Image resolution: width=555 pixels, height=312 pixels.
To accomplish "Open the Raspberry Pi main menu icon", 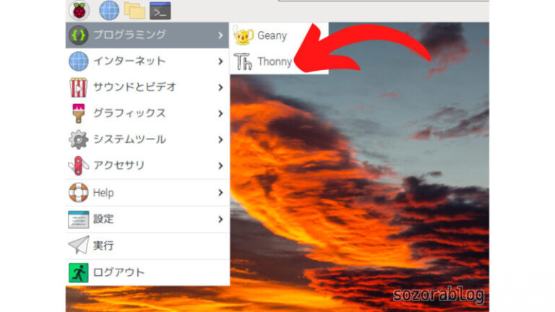I will [x=78, y=10].
